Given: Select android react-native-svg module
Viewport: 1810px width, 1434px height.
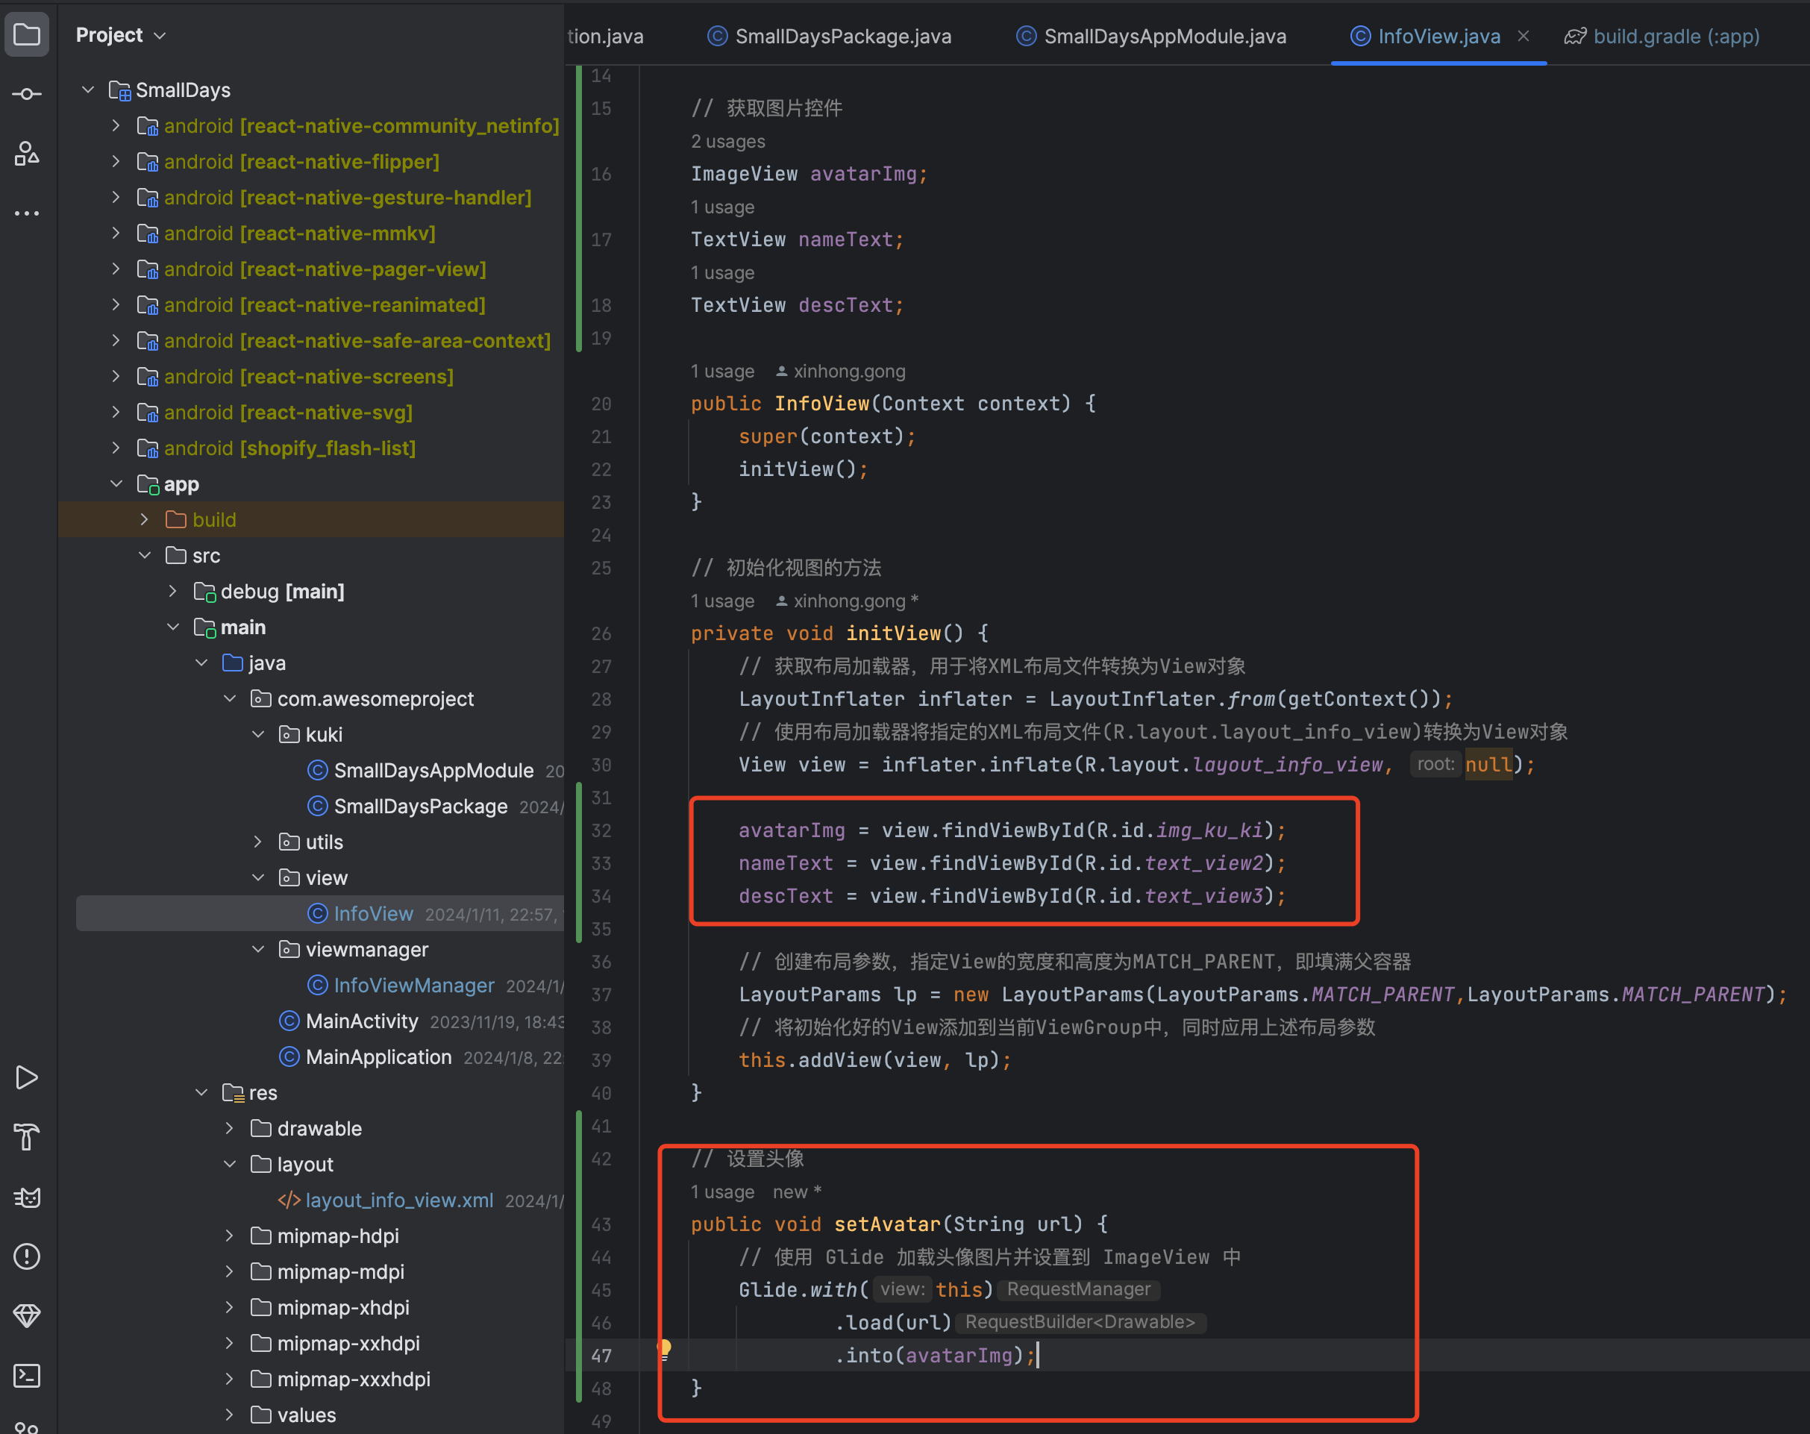Looking at the screenshot, I should coord(288,413).
